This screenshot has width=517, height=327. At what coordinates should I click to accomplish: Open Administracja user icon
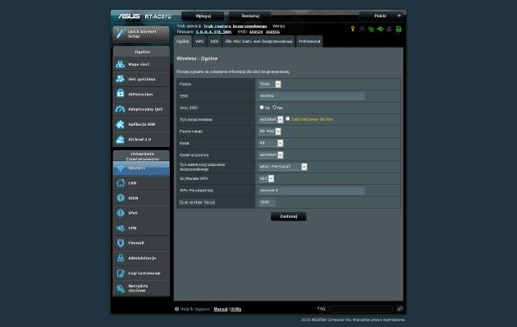pyautogui.click(x=121, y=258)
